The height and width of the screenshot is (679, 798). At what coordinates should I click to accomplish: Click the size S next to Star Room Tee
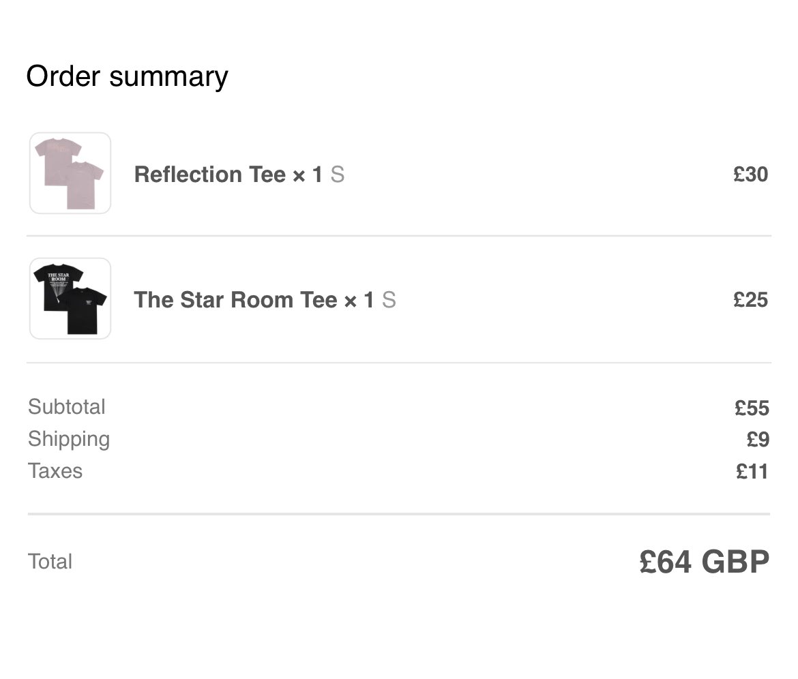pos(389,299)
